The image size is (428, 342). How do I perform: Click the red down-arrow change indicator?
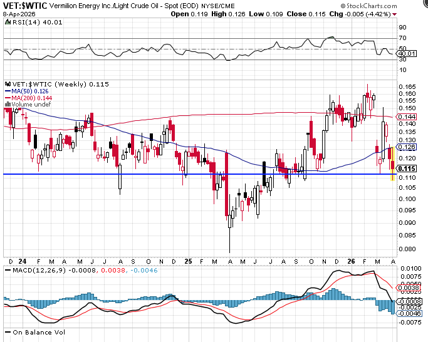coord(394,14)
